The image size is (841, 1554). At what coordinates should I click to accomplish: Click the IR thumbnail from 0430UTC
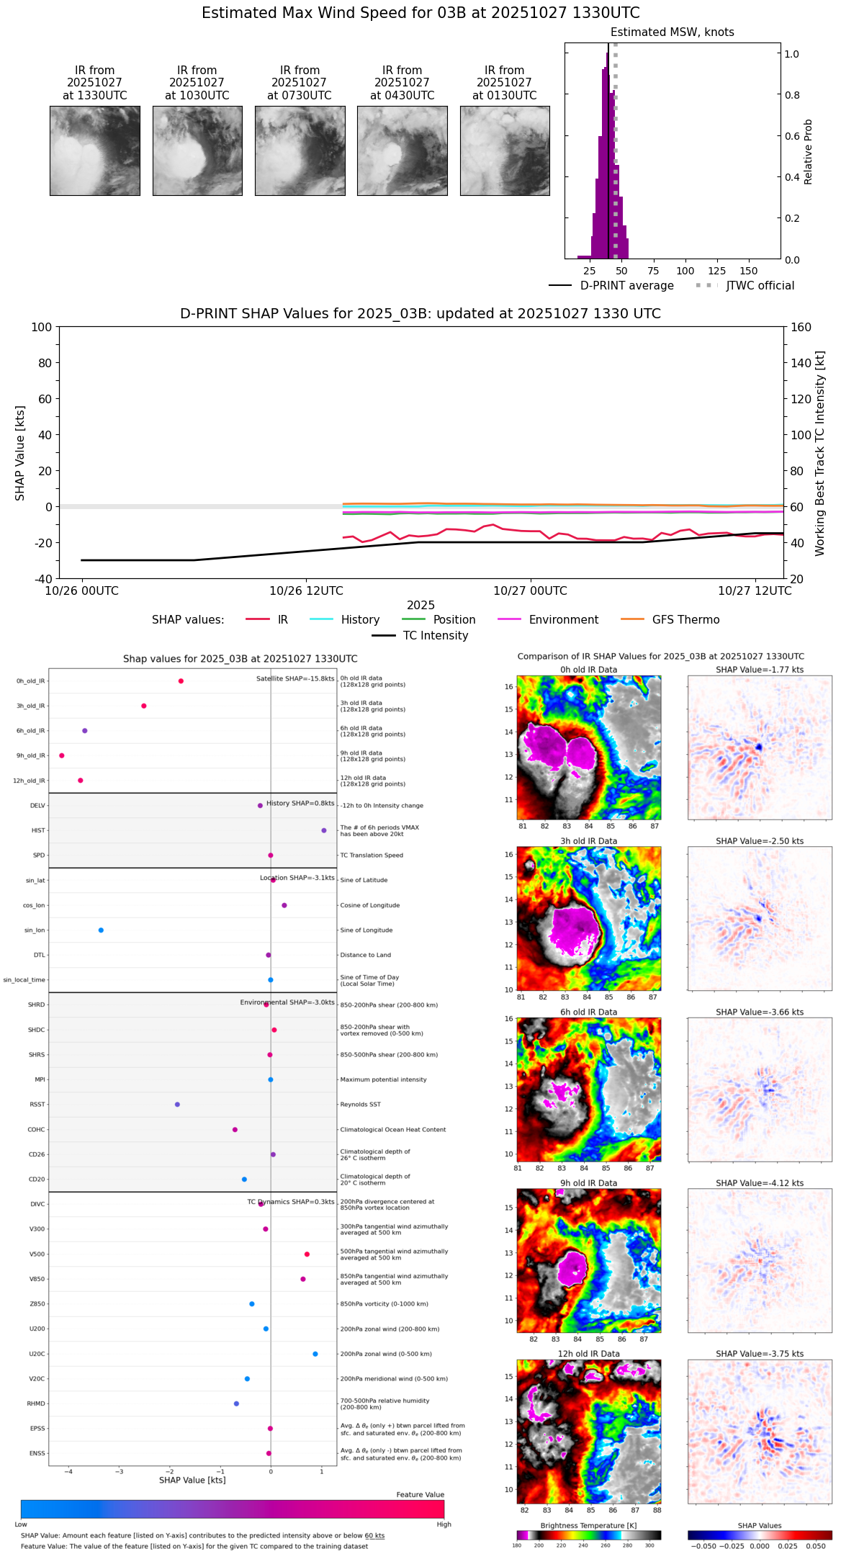[402, 151]
